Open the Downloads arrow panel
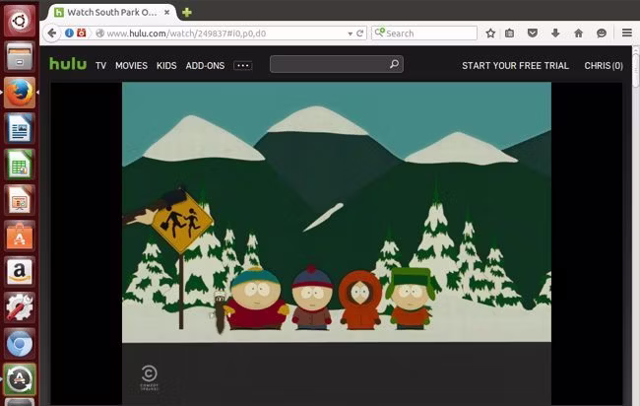Viewport: 640px width, 406px height. (x=555, y=34)
